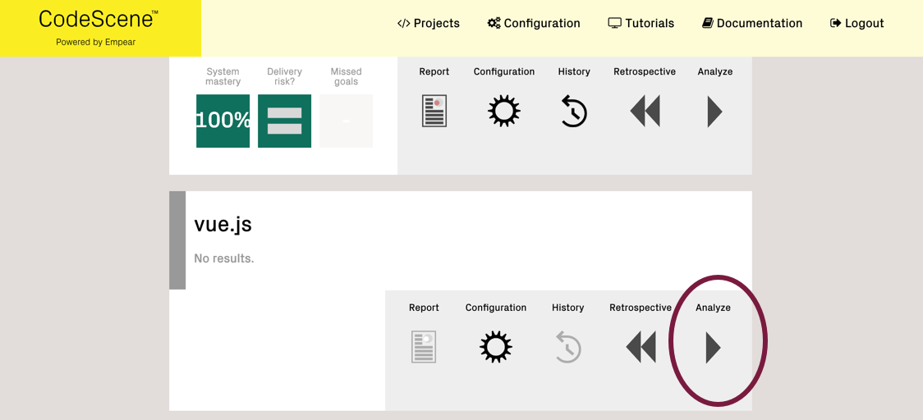The image size is (923, 420).
Task: Open System mastery 100% tile
Action: pos(223,121)
